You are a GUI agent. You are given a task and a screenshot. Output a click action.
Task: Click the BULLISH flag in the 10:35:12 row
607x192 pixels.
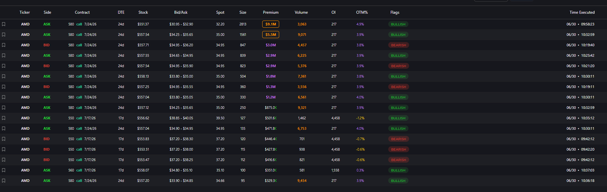pyautogui.click(x=398, y=118)
